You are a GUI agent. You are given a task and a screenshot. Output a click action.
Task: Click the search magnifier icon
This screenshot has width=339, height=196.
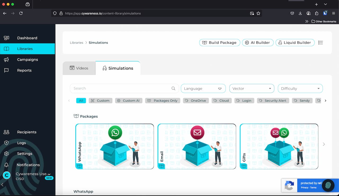(x=173, y=88)
